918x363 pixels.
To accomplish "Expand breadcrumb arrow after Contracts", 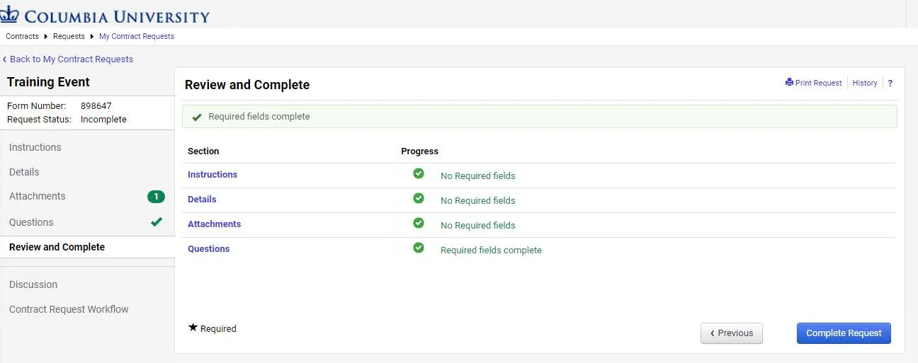I will pyautogui.click(x=46, y=36).
